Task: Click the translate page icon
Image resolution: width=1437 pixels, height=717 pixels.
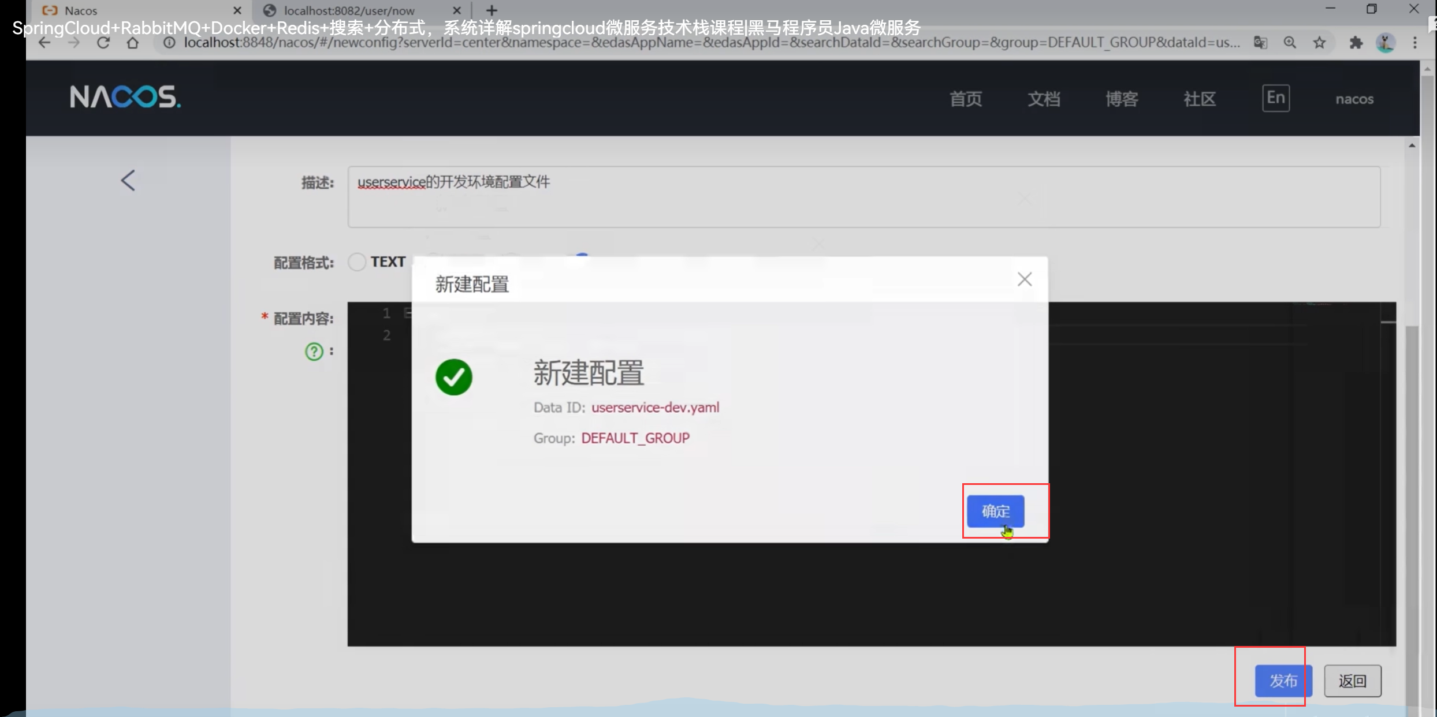Action: 1260,43
